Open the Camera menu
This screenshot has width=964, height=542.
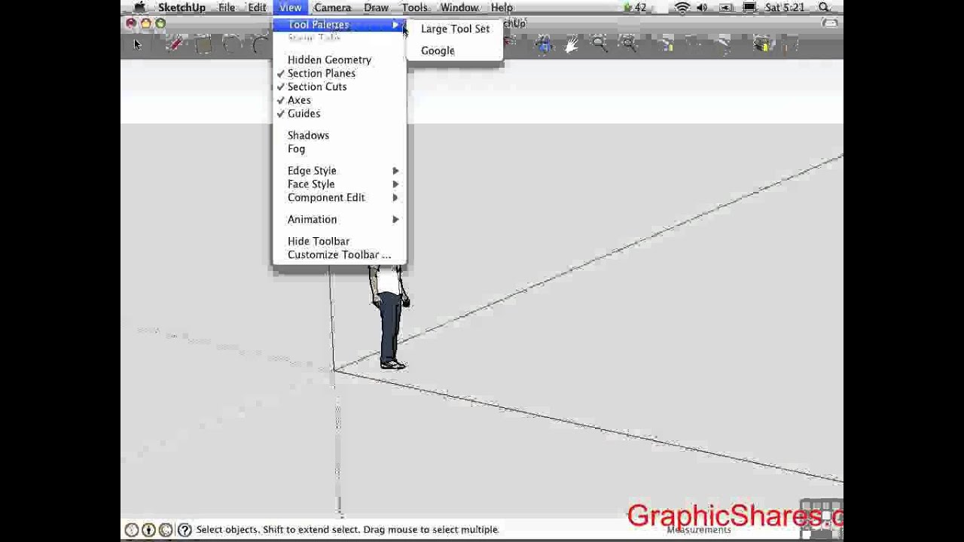tap(332, 8)
